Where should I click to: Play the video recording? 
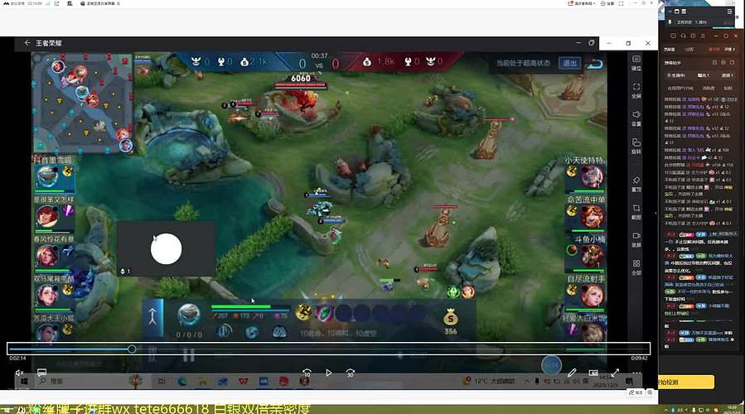[328, 373]
